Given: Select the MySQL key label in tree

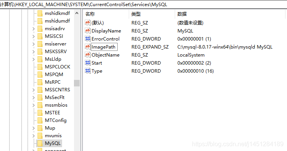Looking at the screenshot, I should [x=52, y=143].
